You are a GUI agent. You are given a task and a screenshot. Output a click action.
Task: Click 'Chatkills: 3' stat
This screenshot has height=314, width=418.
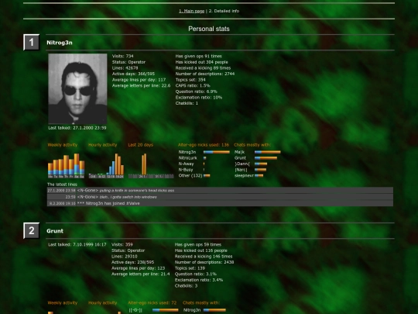pyautogui.click(x=186, y=285)
